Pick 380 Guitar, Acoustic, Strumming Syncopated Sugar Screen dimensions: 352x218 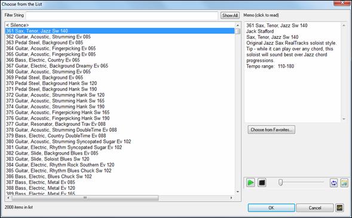click(120, 141)
